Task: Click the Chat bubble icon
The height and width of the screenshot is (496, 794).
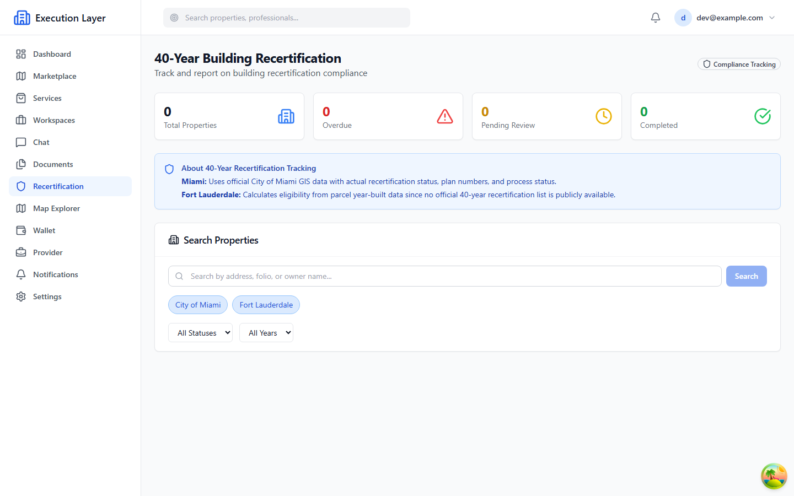Action: click(x=21, y=142)
